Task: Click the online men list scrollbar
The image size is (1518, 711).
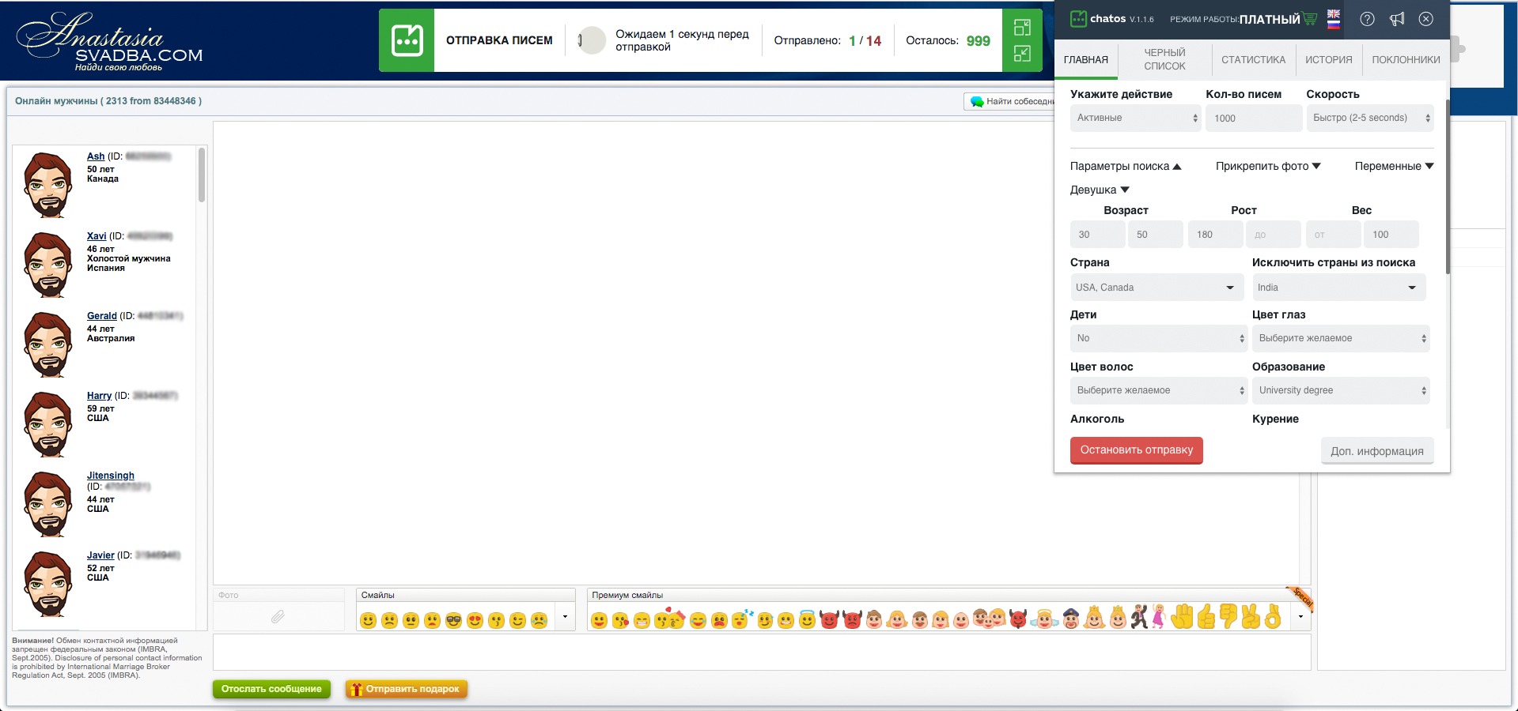Action: (202, 175)
